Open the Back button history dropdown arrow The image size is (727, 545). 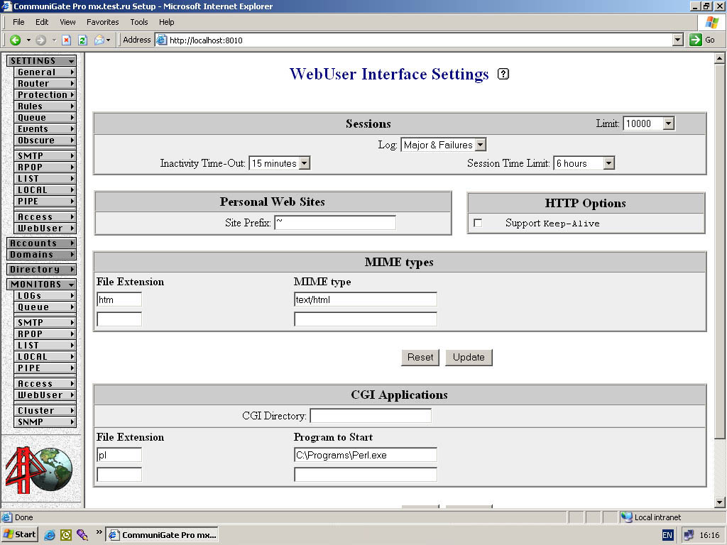pyautogui.click(x=28, y=40)
